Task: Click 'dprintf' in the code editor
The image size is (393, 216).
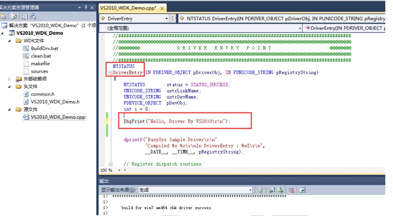Action: click(x=133, y=140)
